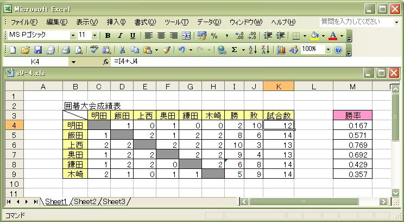This screenshot has width=404, height=222.
Task: Open Excel Help question mark
Action: coord(338,50)
